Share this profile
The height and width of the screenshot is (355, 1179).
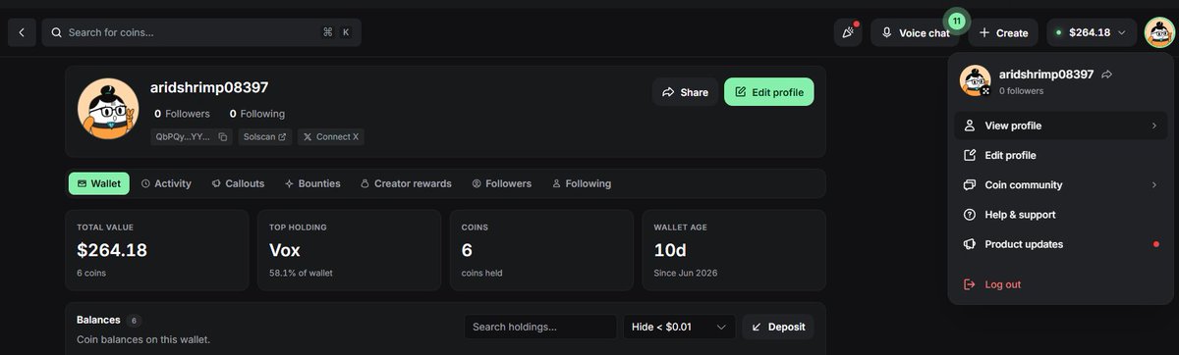685,92
